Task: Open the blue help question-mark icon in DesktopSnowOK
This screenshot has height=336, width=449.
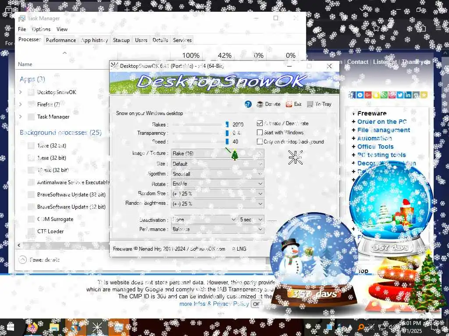Action: point(248,104)
